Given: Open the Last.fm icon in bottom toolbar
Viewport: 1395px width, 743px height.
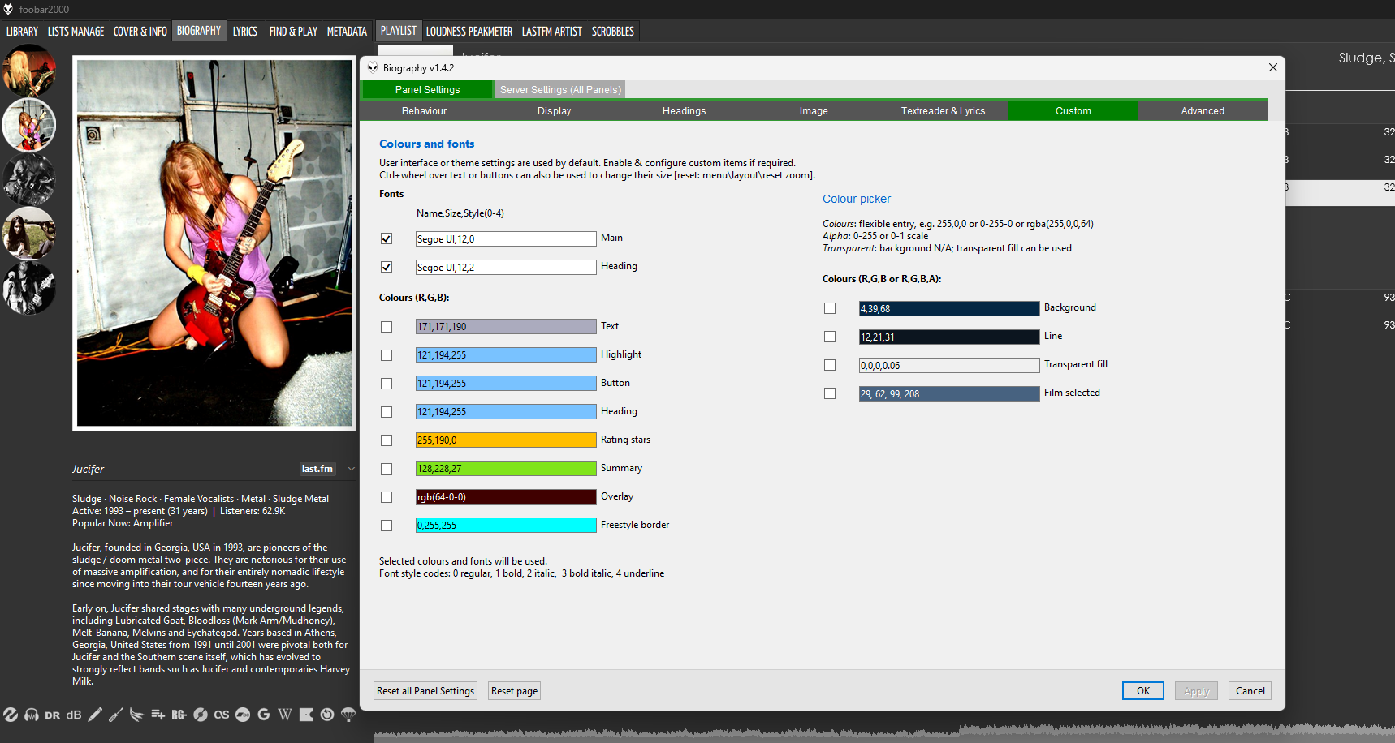Looking at the screenshot, I should 222,715.
